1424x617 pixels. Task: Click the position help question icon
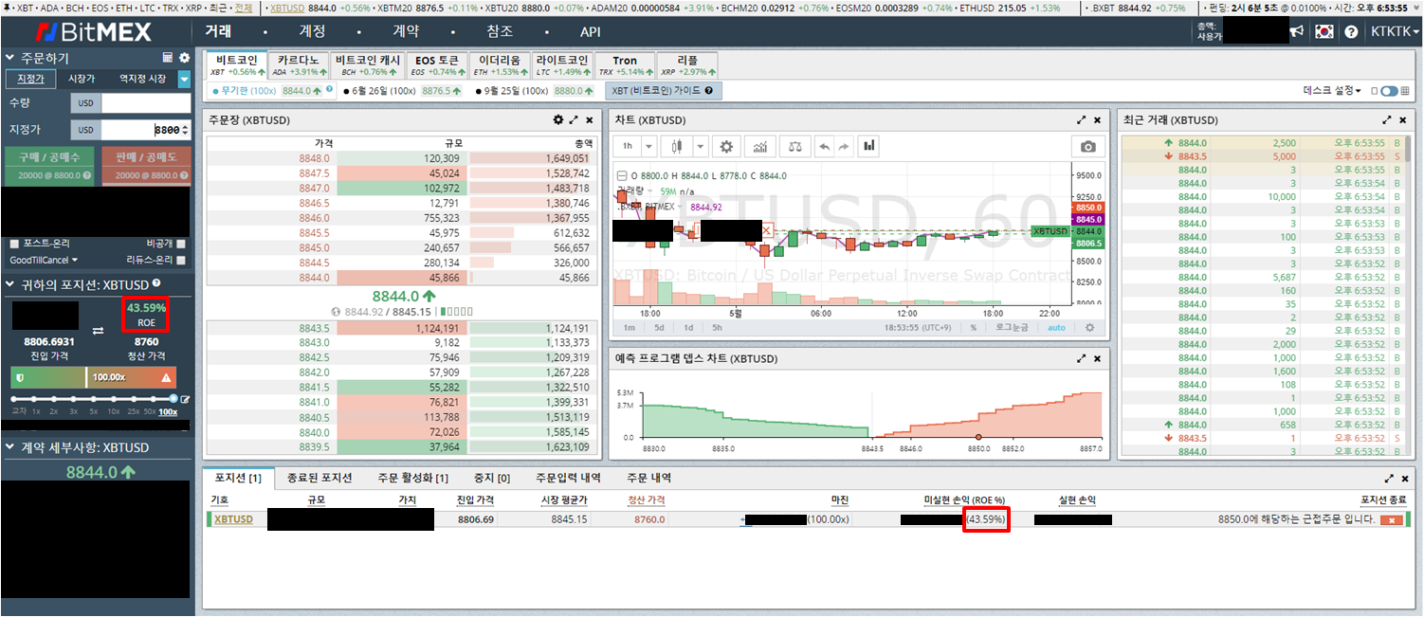click(x=156, y=283)
